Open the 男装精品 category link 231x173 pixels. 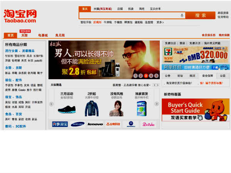click(x=28, y=51)
